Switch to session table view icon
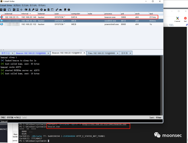Viewport: 188px width, 143px height. pos(17,10)
